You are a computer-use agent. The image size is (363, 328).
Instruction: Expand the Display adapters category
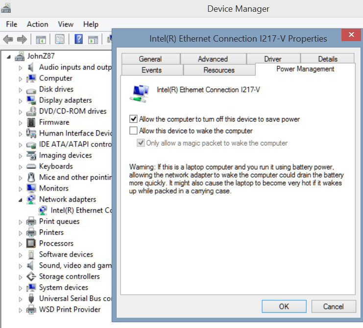(x=21, y=101)
